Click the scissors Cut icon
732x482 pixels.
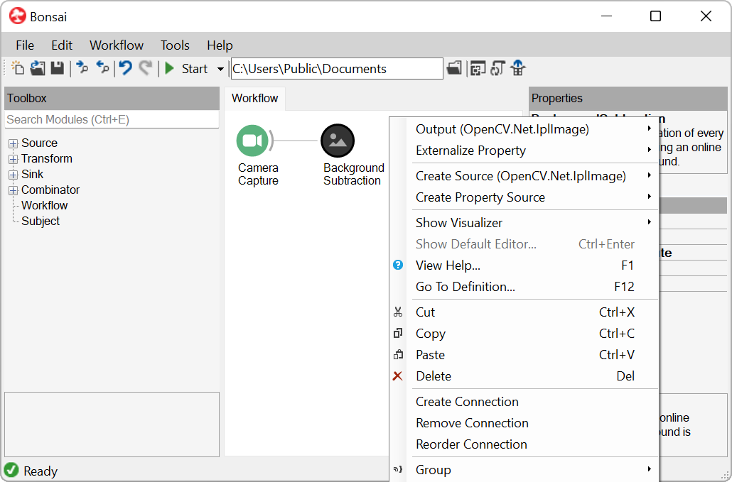click(398, 312)
